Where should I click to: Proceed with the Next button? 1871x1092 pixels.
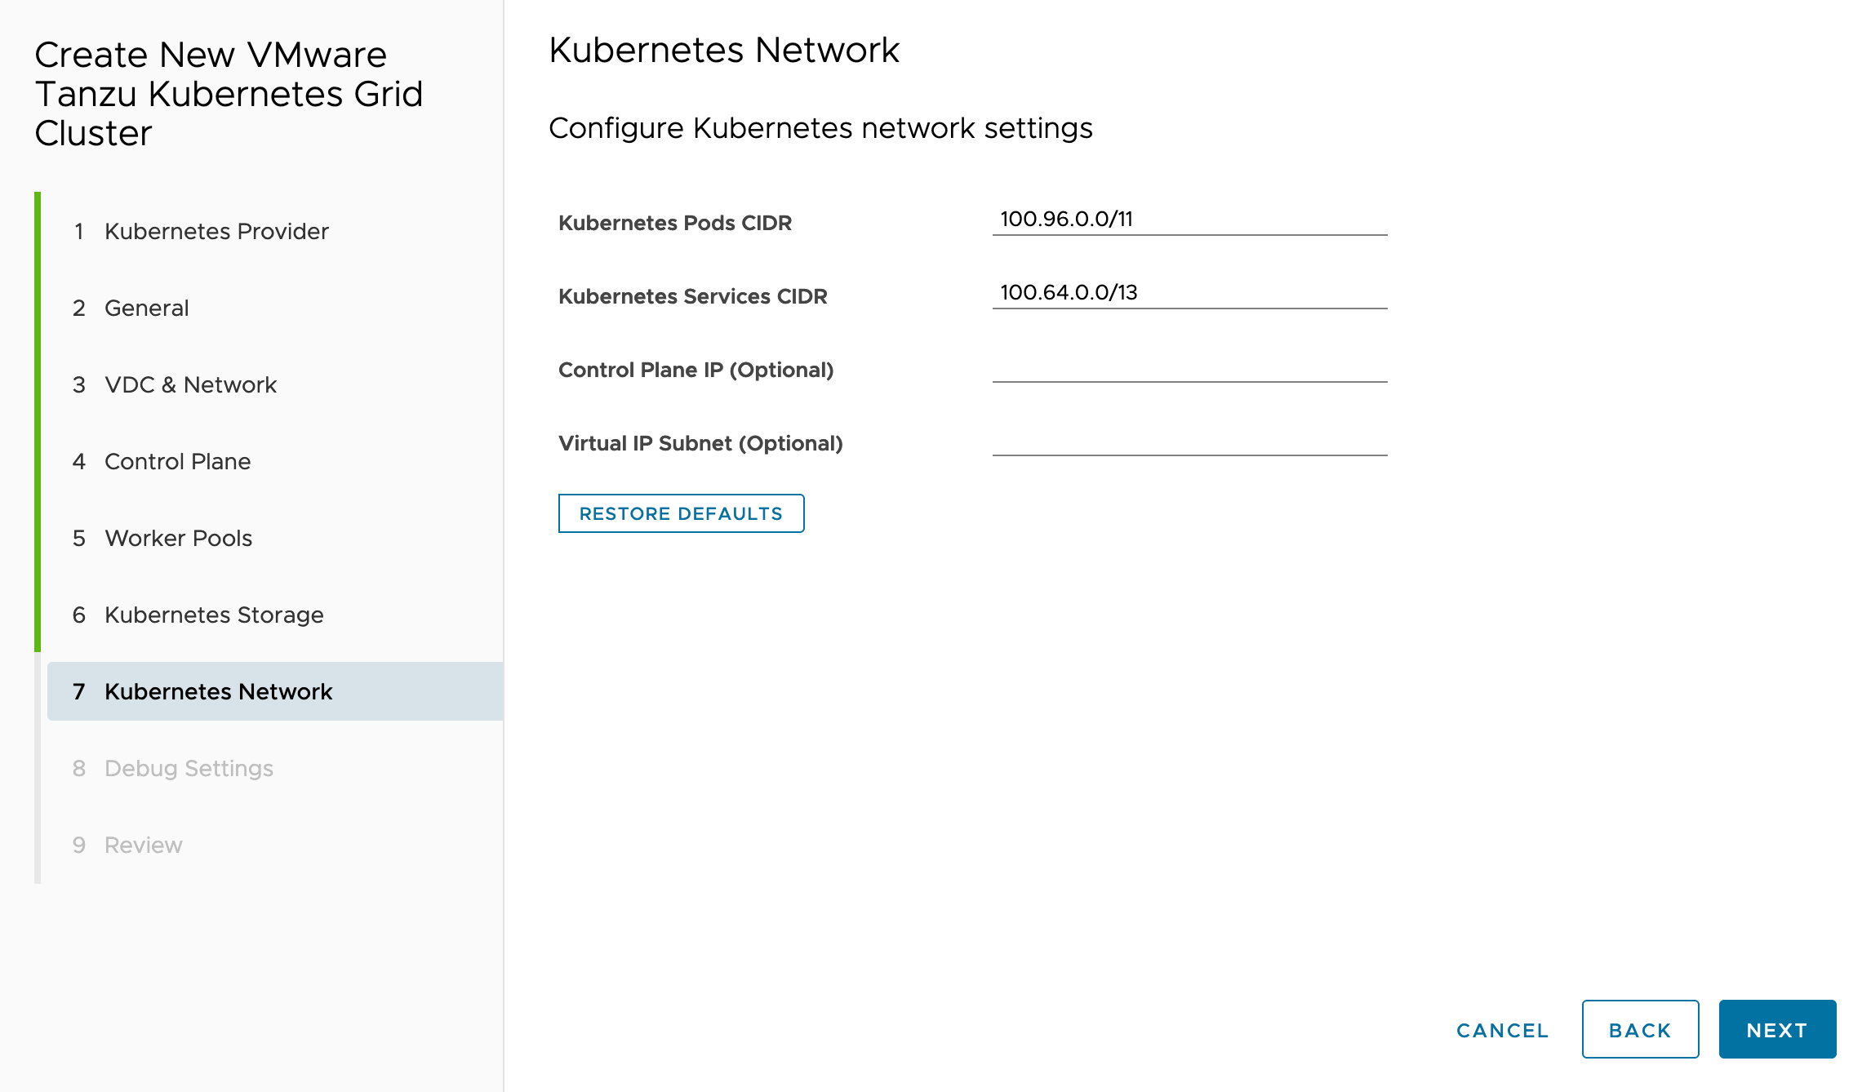pyautogui.click(x=1777, y=1030)
